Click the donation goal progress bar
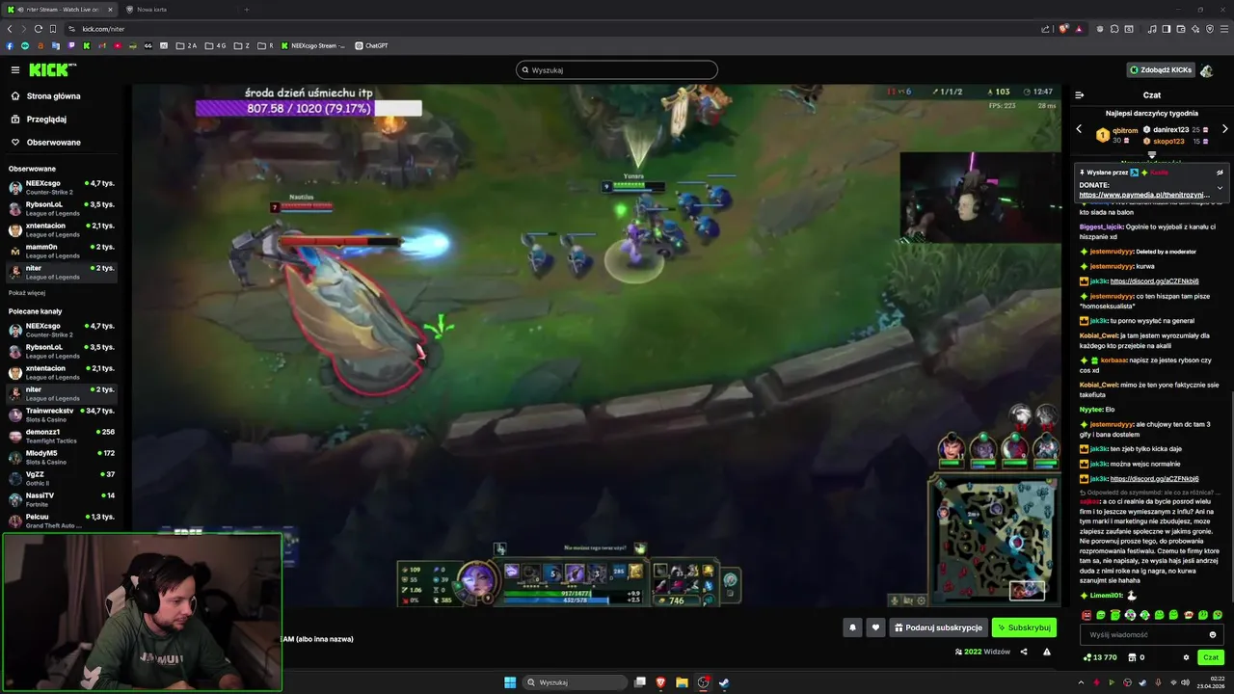Viewport: 1234px width, 694px height. tap(308, 108)
